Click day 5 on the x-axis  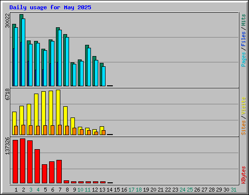click(45, 190)
